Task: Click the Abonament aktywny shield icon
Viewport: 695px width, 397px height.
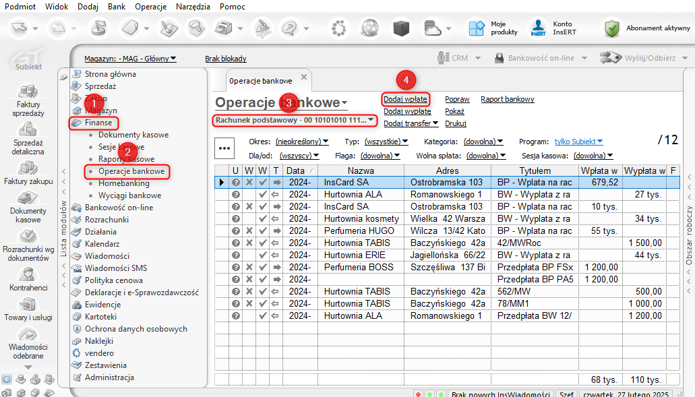Action: pyautogui.click(x=611, y=28)
